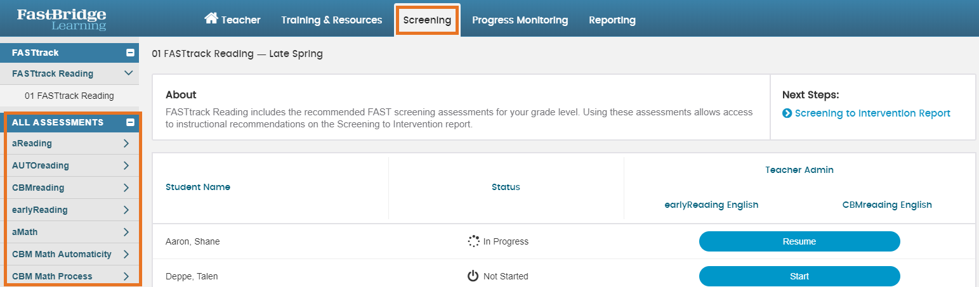Collapse the FASTtrack section minus icon
Screen dimensions: 979x287
coord(130,53)
